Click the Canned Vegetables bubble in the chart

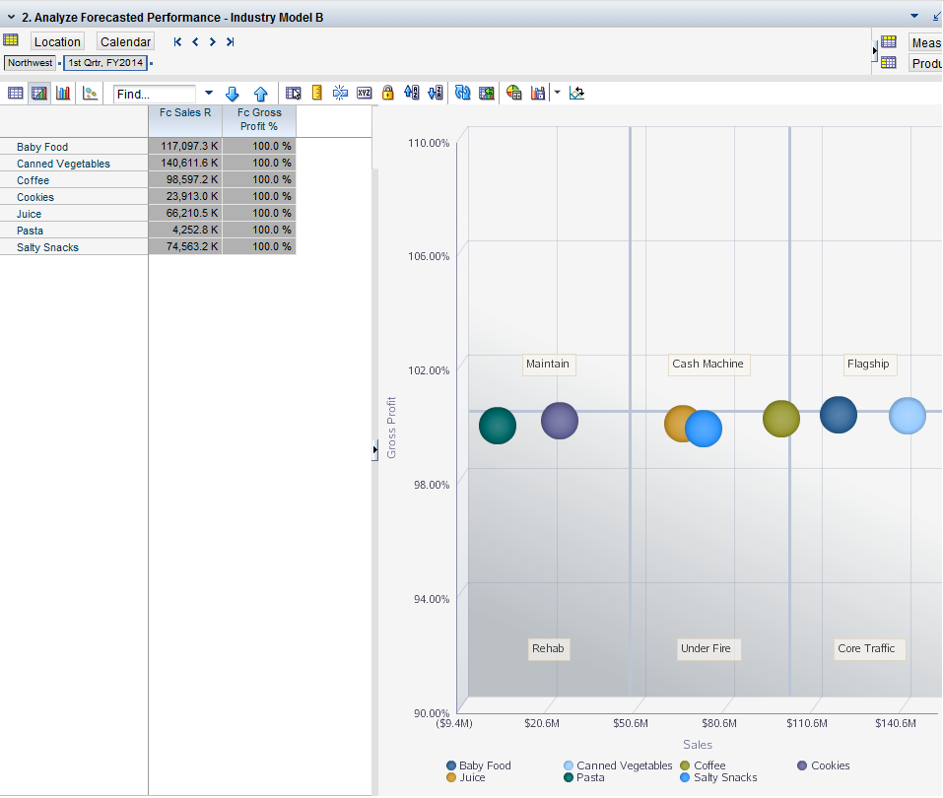click(908, 416)
